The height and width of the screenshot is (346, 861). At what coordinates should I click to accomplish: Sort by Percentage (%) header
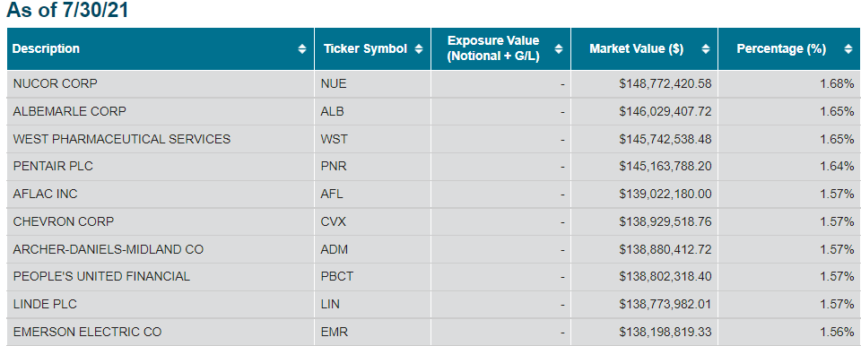(789, 49)
